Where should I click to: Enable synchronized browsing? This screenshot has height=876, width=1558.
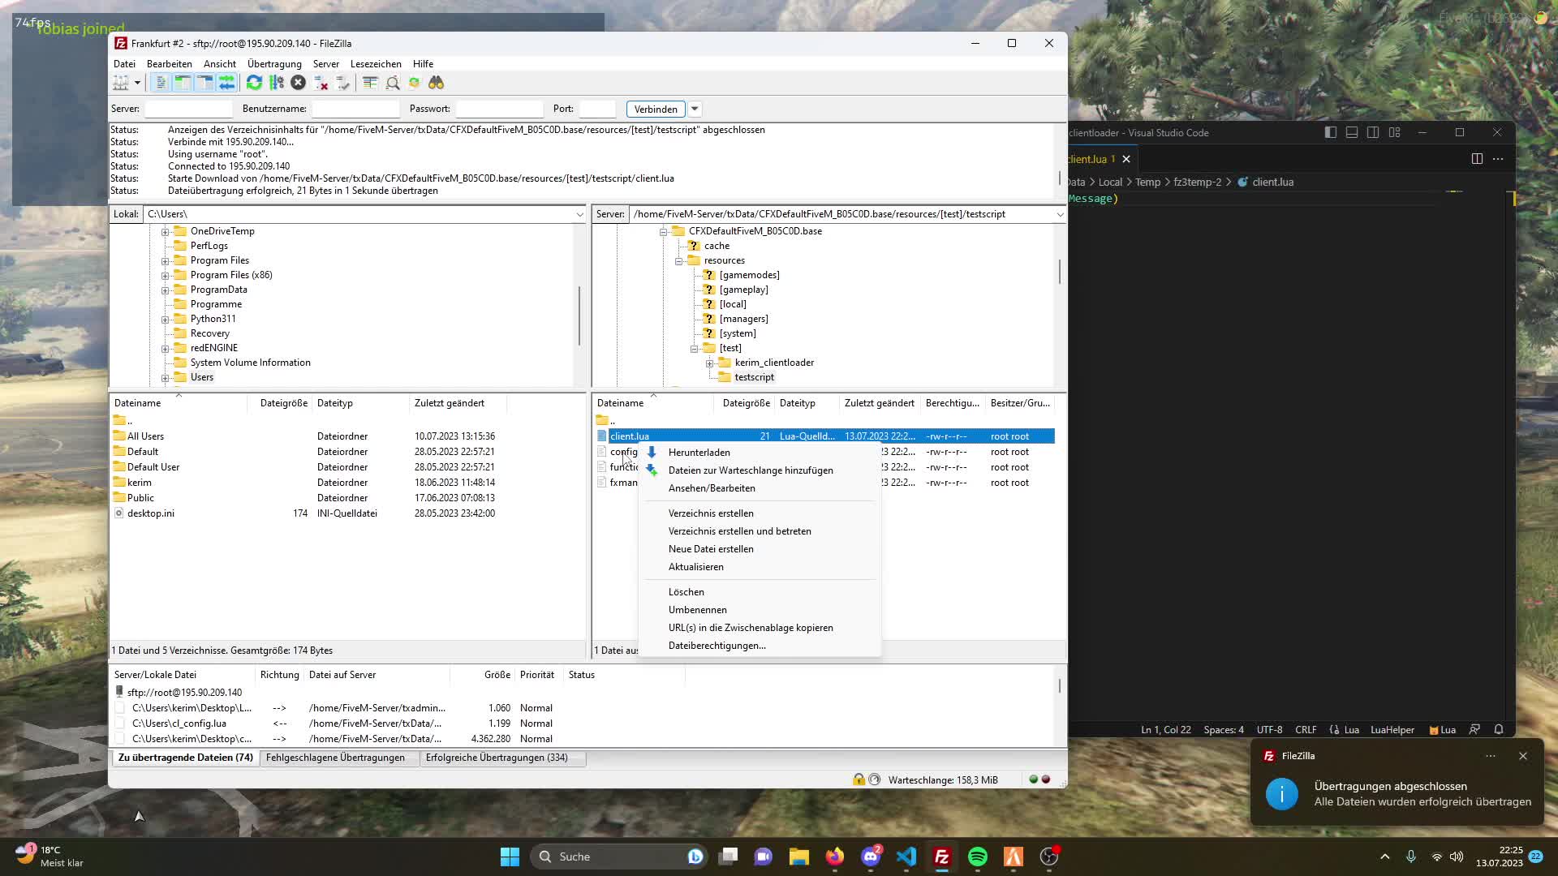[415, 82]
